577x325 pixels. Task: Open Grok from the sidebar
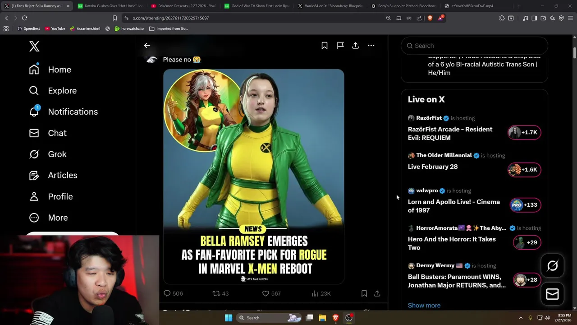(x=48, y=154)
